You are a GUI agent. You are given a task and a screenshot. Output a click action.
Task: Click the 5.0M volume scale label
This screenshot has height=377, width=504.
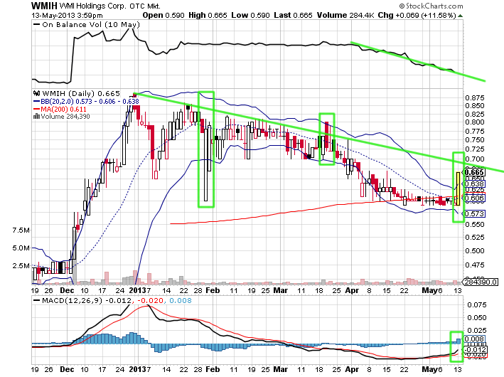click(21, 248)
